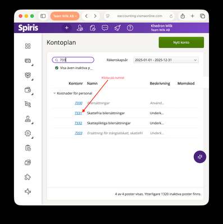This screenshot has width=223, height=224.
Task: Click the rocket icon in header
Action: [117, 28]
